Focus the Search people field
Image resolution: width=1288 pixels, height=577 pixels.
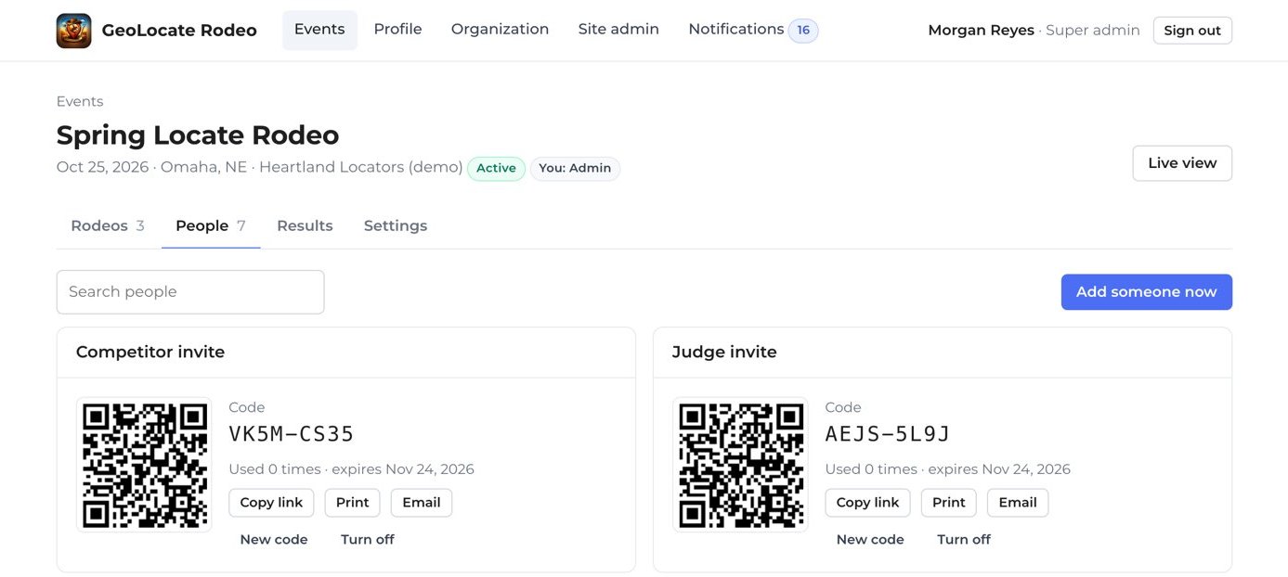pos(190,292)
